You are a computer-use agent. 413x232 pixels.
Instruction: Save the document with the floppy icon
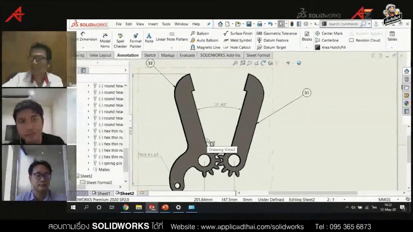tap(249, 24)
